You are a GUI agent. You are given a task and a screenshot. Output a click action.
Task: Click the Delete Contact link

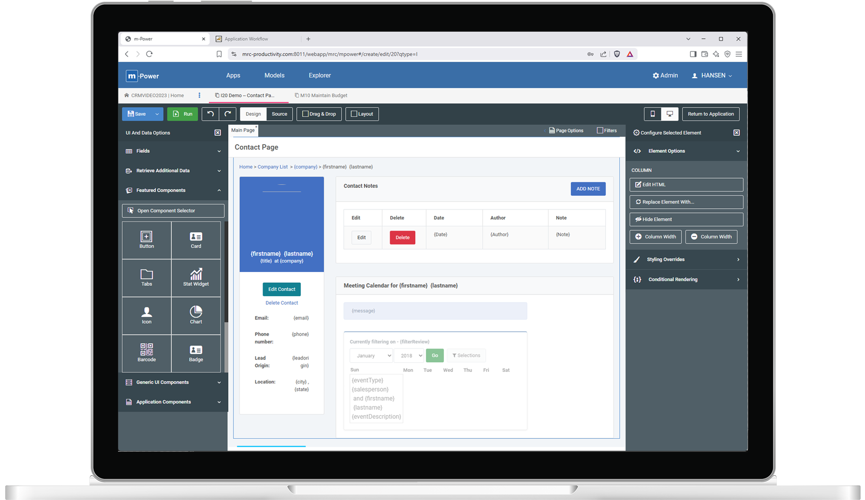(x=282, y=303)
